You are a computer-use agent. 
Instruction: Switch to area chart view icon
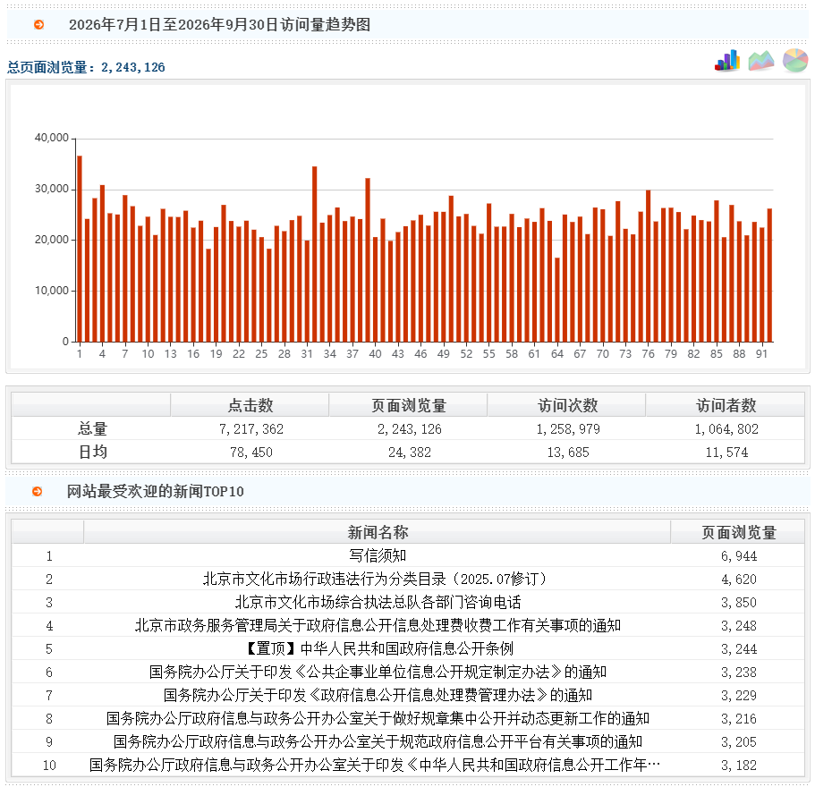coord(761,61)
